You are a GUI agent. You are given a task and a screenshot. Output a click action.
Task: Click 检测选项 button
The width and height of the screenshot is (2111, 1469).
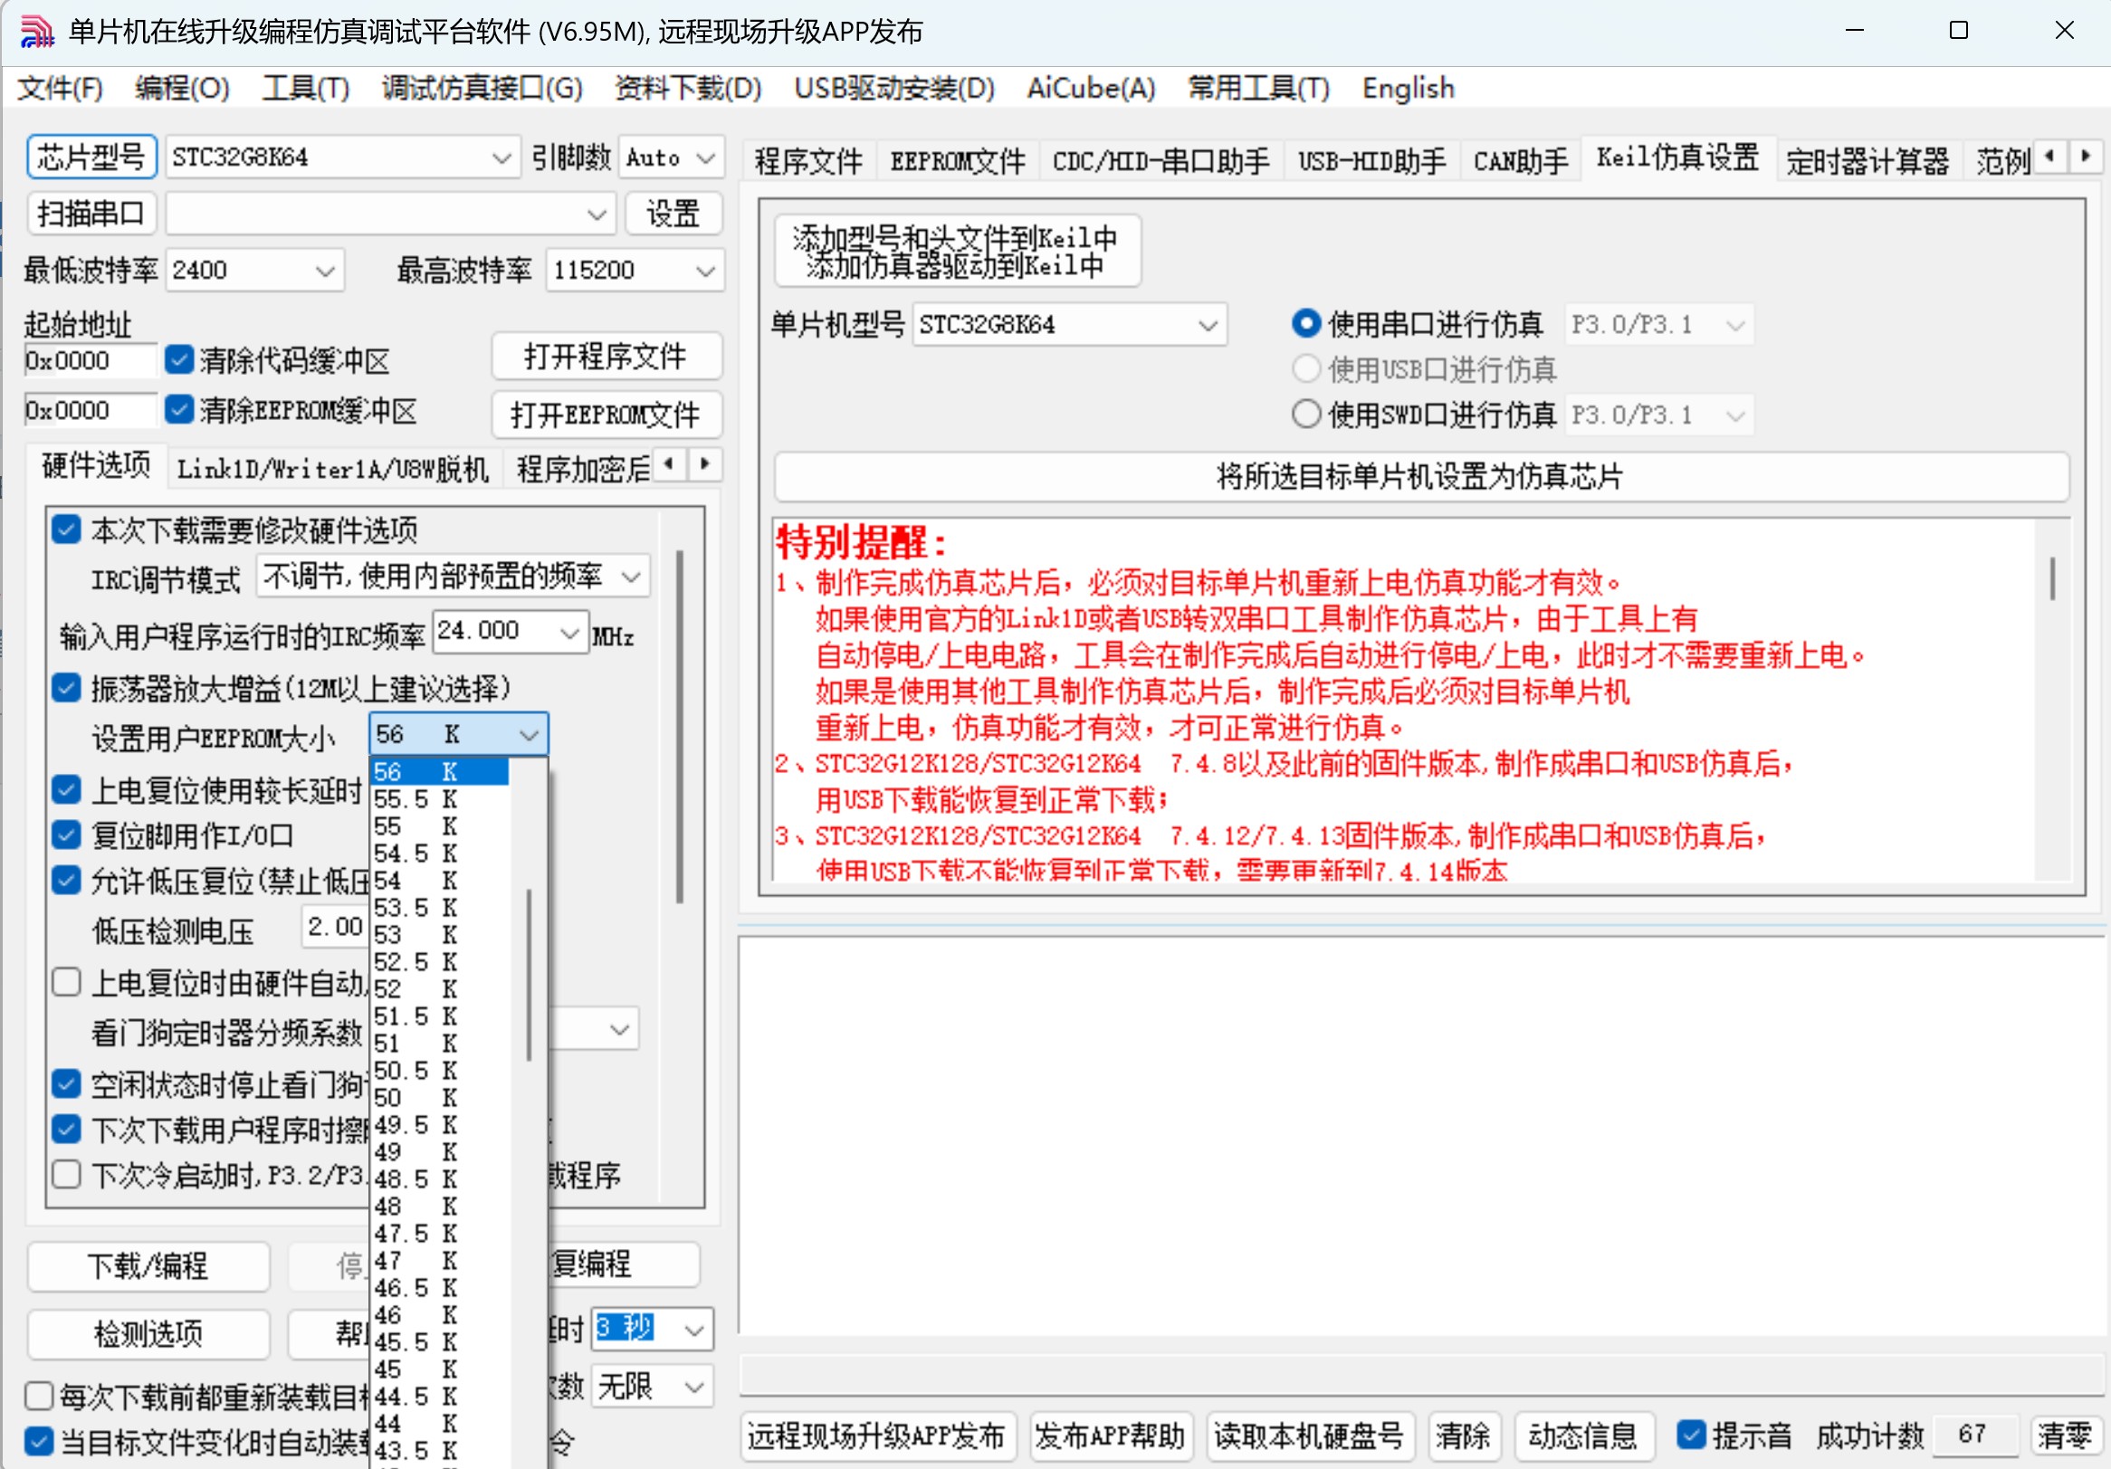point(148,1333)
